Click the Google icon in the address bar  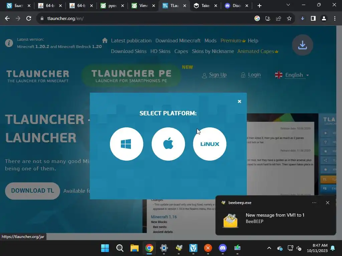click(257, 19)
